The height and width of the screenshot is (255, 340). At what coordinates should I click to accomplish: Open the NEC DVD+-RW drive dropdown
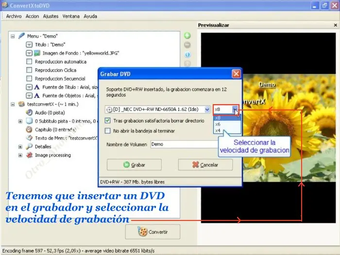coord(207,109)
